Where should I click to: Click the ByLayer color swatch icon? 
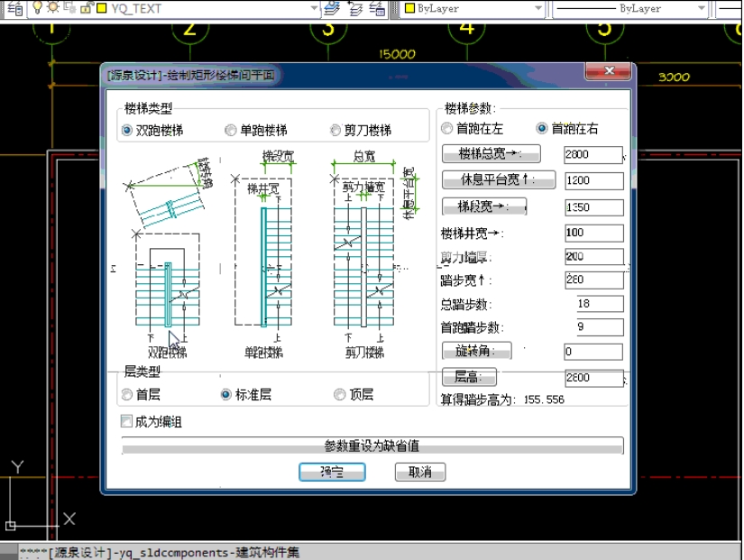pos(409,9)
